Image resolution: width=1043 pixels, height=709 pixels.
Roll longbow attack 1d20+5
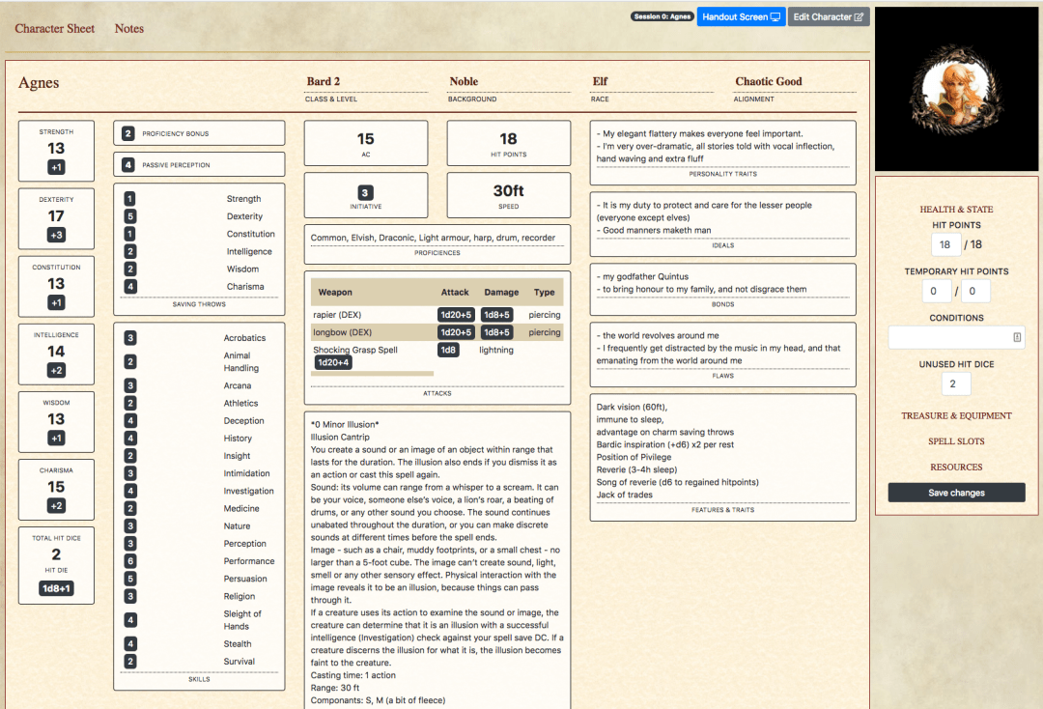[456, 332]
